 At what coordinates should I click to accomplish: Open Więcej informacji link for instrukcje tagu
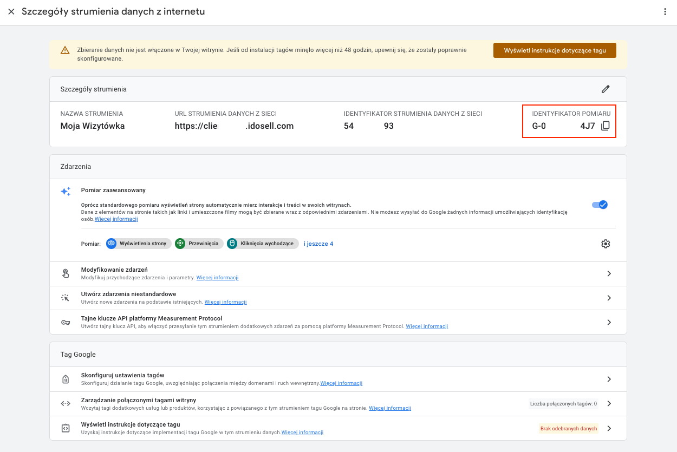click(x=302, y=433)
